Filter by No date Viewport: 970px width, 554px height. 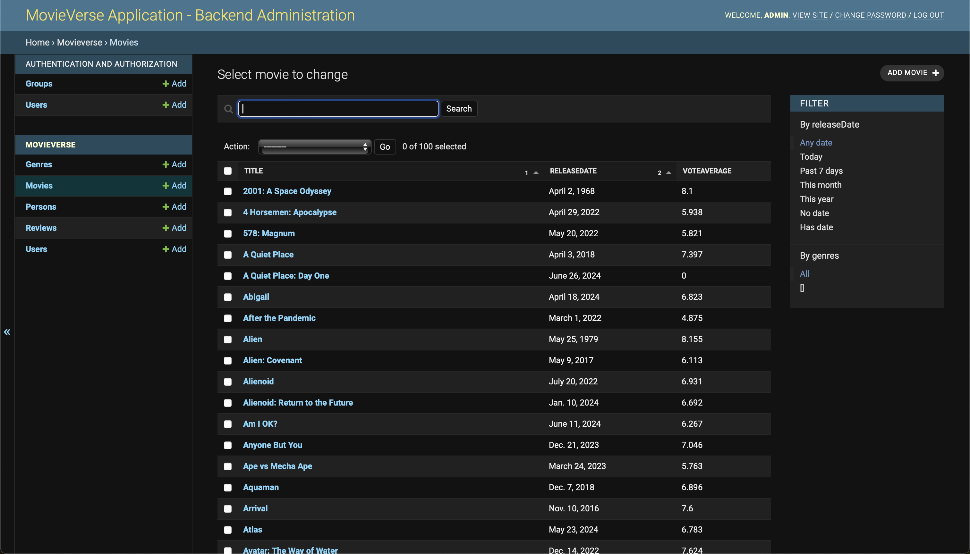pyautogui.click(x=814, y=213)
